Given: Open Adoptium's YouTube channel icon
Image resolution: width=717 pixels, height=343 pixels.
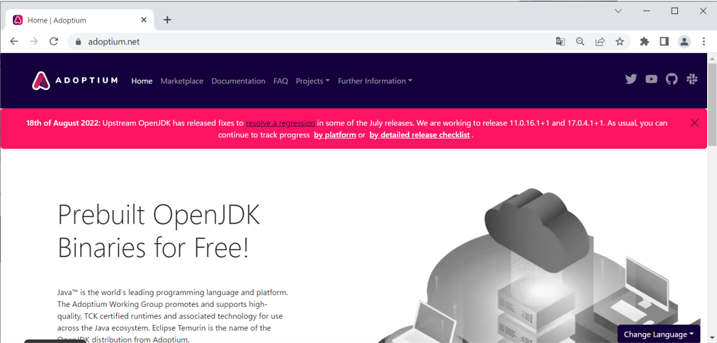Looking at the screenshot, I should tap(651, 79).
